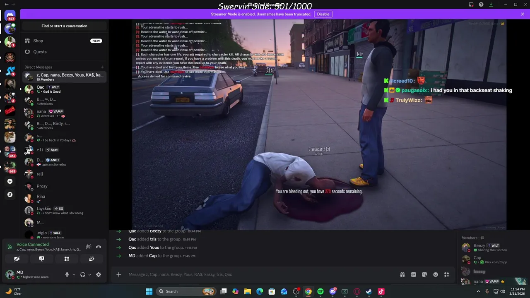Open the Rina direct message
This screenshot has width=530, height=298.
point(64,198)
